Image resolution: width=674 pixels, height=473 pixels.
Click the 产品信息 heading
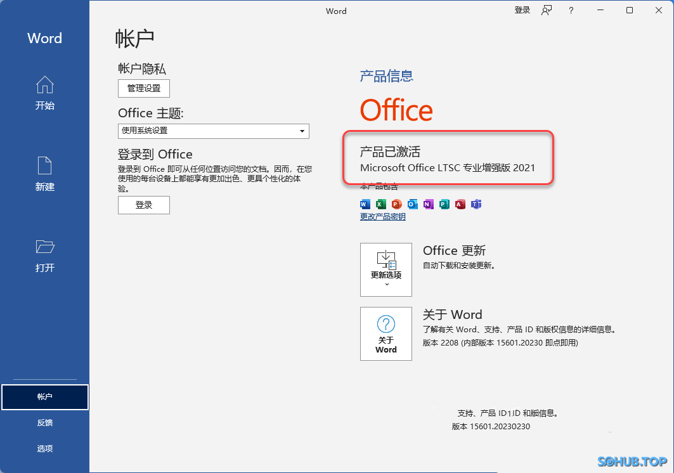point(386,76)
